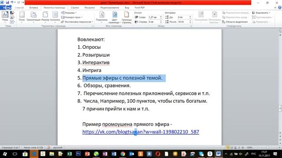
Task: Select Print Layout view icon
Action: point(227,147)
